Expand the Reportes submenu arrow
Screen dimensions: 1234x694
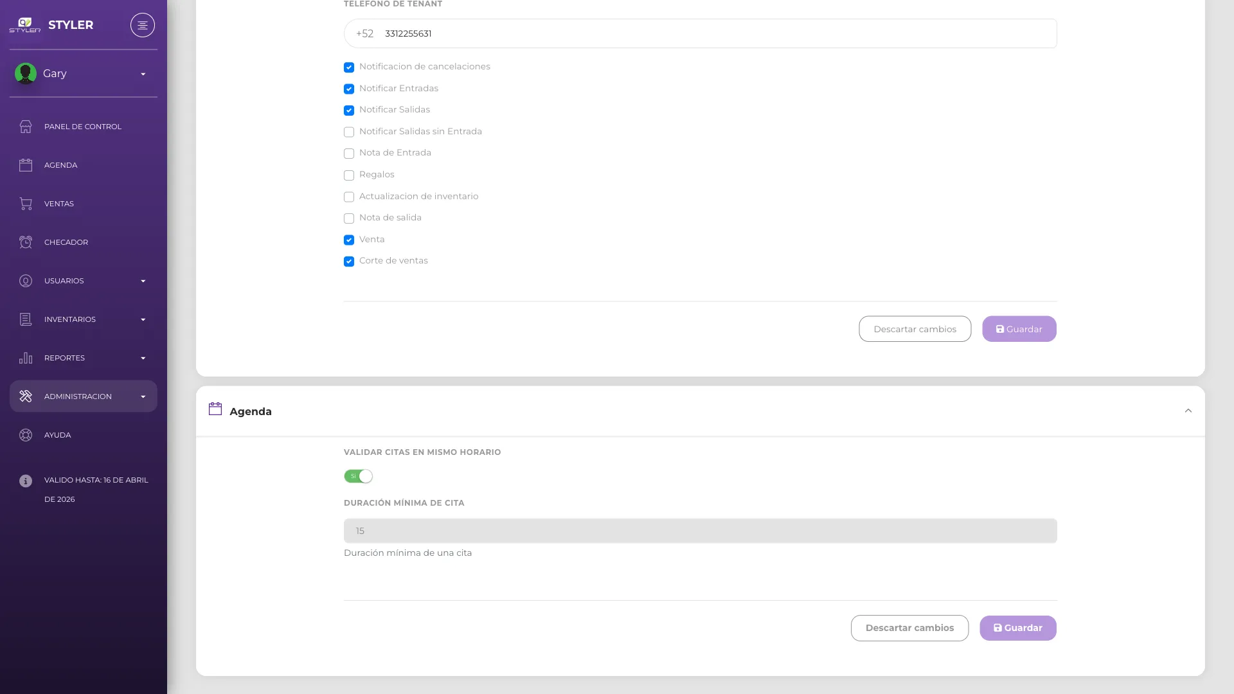click(x=143, y=358)
